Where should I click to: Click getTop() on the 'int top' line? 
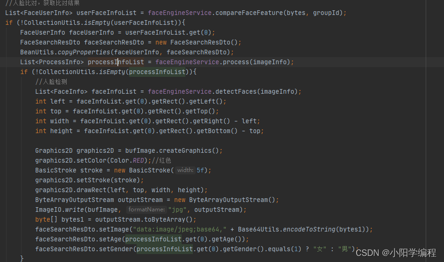coord(200,112)
